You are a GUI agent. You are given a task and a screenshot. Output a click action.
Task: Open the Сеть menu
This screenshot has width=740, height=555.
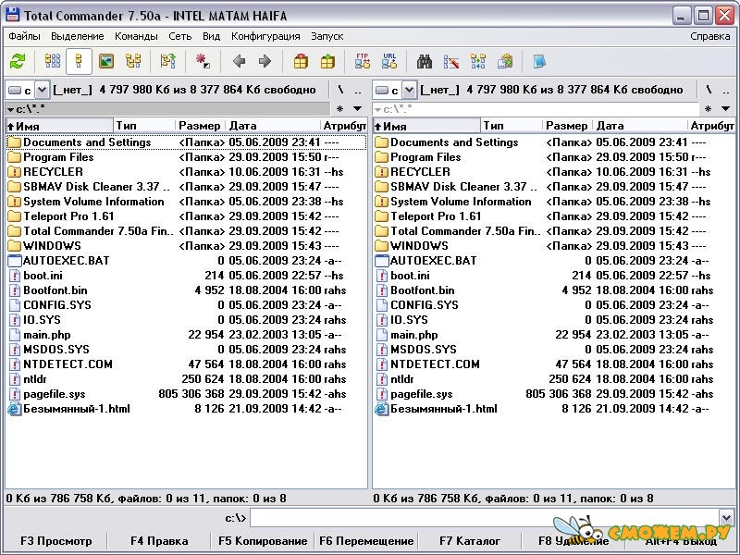click(179, 36)
